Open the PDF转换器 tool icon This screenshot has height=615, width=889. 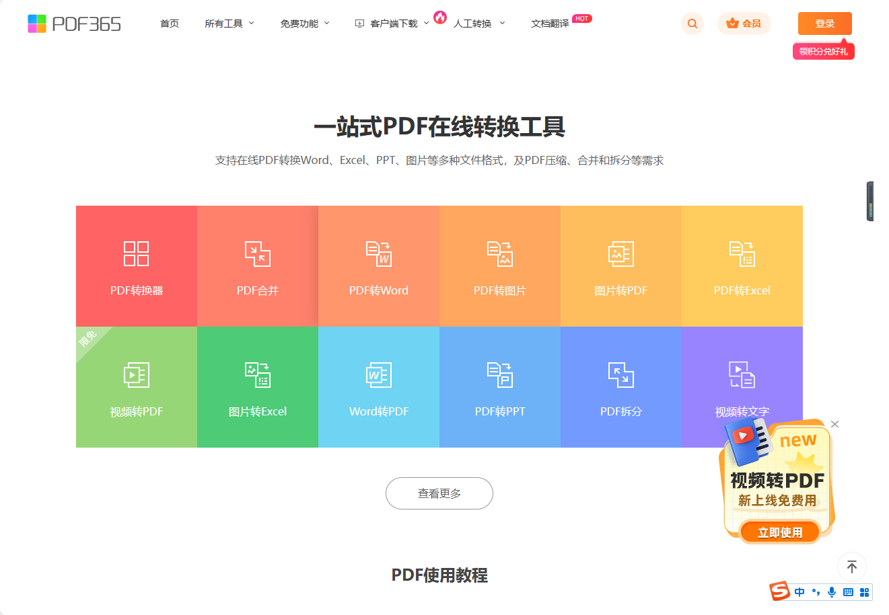(137, 254)
